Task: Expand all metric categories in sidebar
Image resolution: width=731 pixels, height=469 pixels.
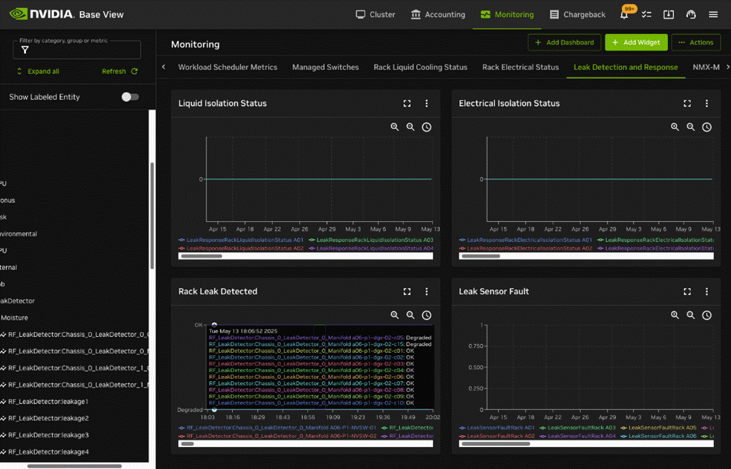Action: tap(38, 71)
